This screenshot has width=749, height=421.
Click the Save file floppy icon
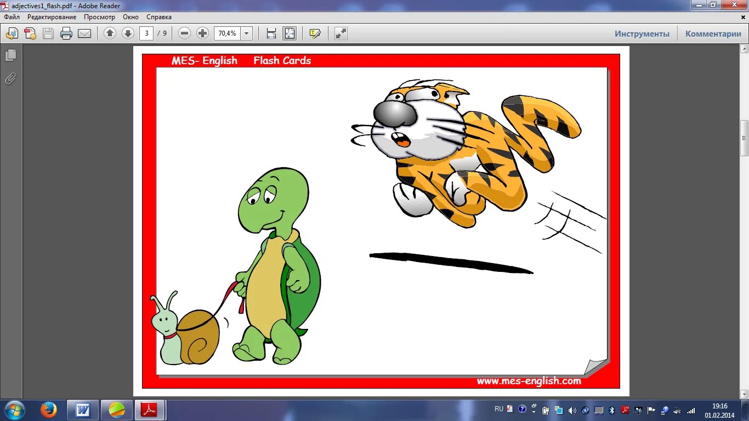tap(48, 33)
